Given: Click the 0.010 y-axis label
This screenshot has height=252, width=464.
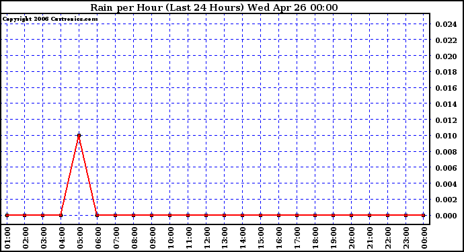Looking at the screenshot, I should click(446, 136).
